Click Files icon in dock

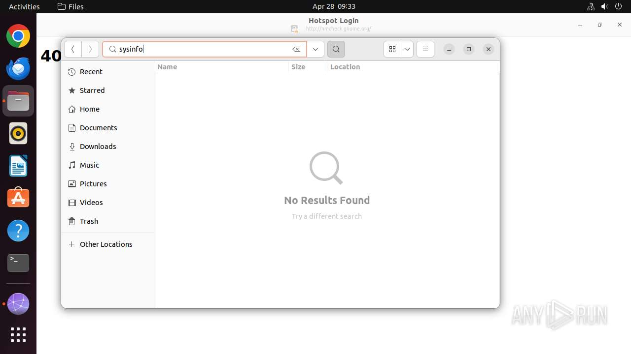[x=18, y=101]
